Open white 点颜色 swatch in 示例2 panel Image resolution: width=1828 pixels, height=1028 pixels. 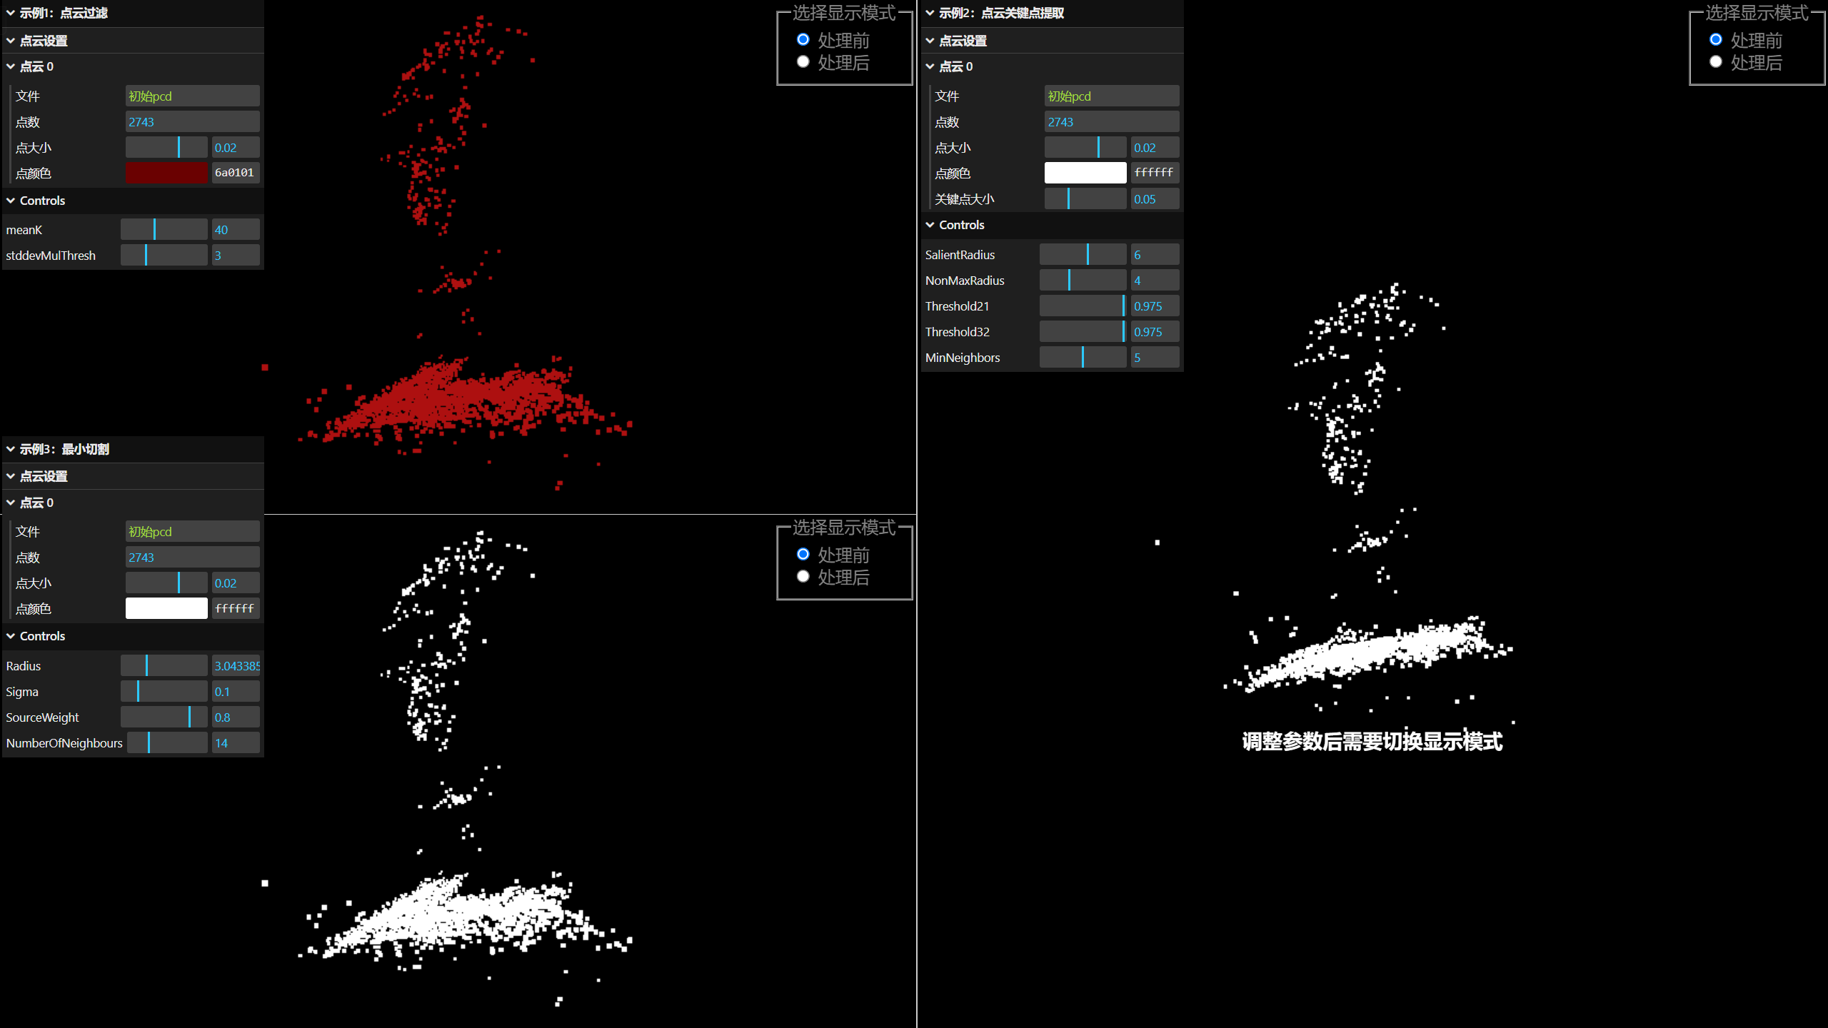[1085, 173]
